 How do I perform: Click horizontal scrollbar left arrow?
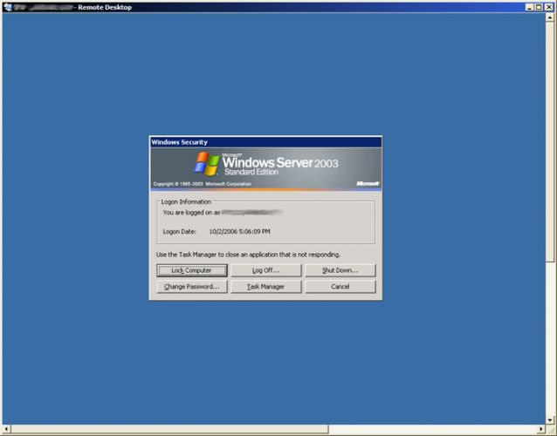point(6,429)
